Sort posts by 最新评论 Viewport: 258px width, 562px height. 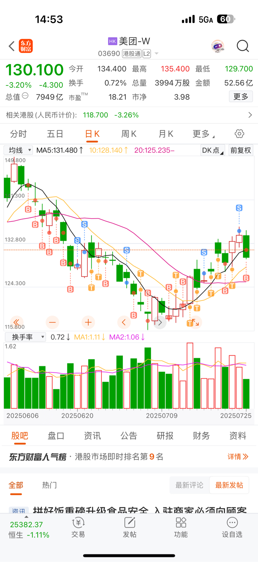point(189,485)
